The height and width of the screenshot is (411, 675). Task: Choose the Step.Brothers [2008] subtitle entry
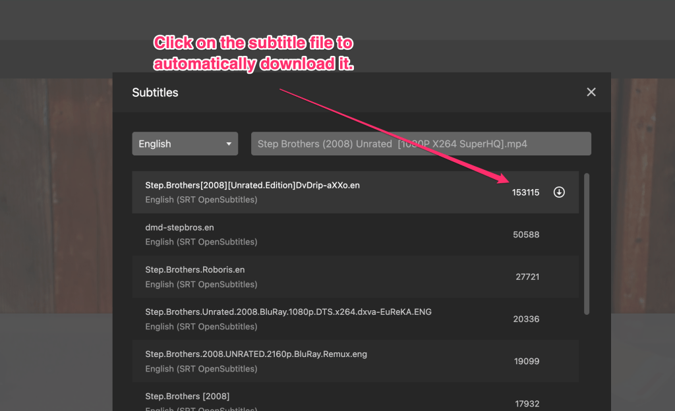(x=187, y=397)
